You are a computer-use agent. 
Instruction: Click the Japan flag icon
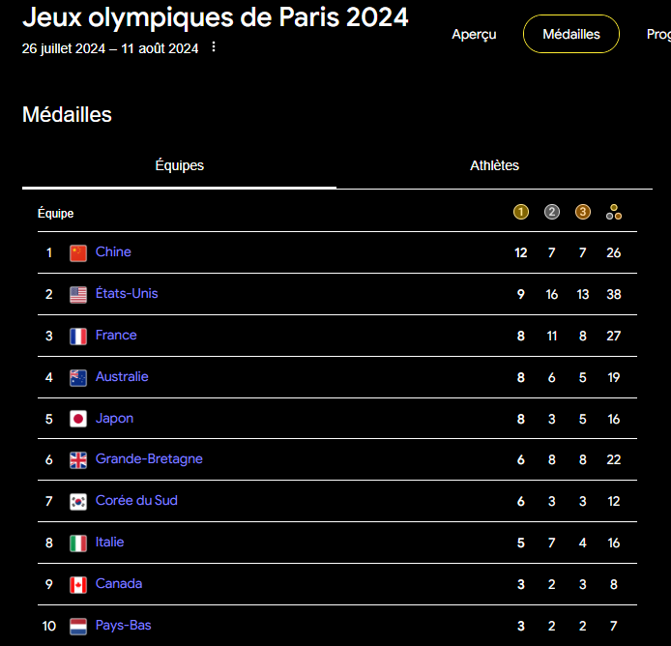click(78, 420)
